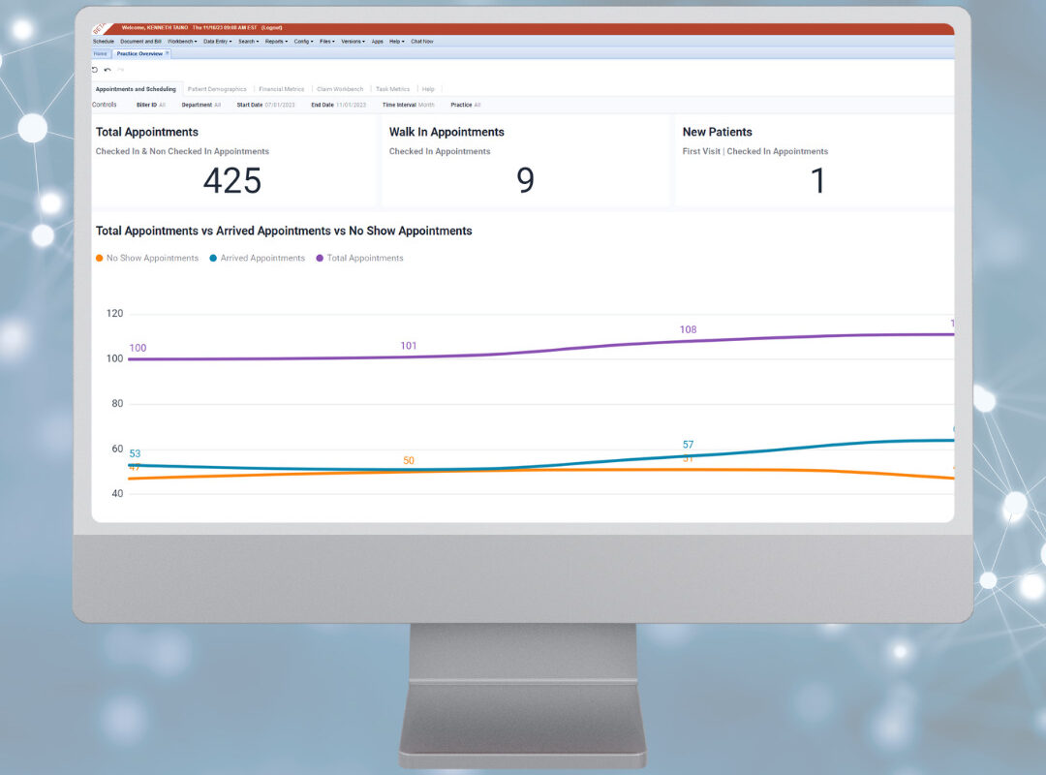Open the Reports dropdown menu
The image size is (1046, 775).
coord(276,42)
